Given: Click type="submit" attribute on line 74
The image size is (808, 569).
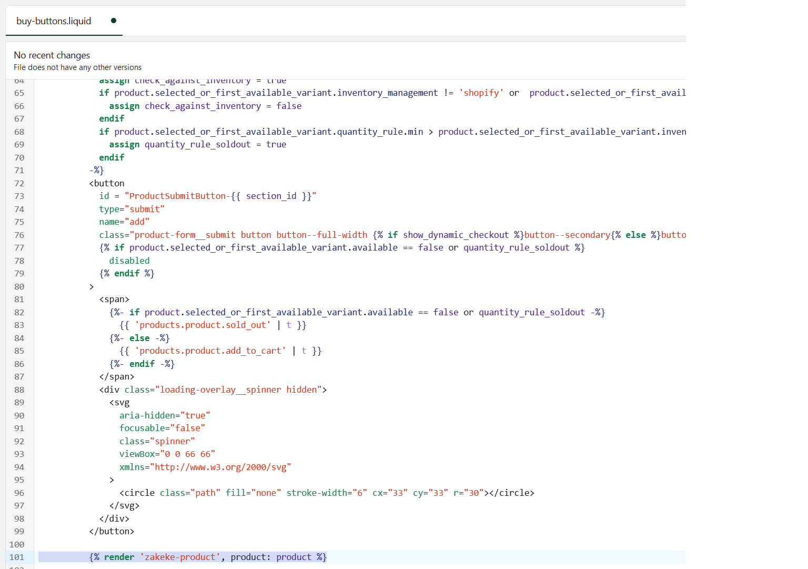Looking at the screenshot, I should point(132,209).
